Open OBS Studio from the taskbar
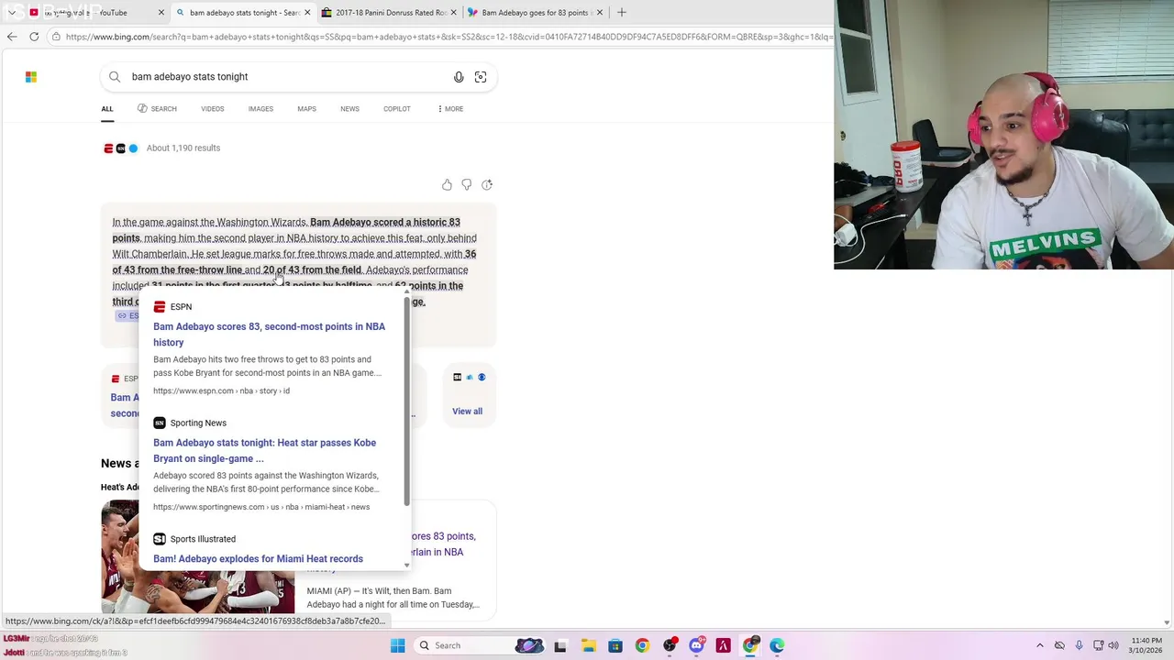This screenshot has width=1174, height=660. 670,646
